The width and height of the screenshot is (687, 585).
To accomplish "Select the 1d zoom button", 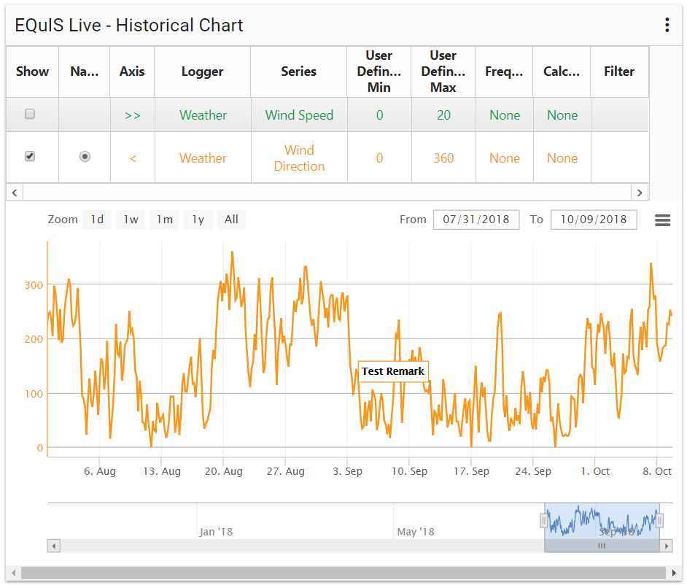I will pyautogui.click(x=97, y=220).
